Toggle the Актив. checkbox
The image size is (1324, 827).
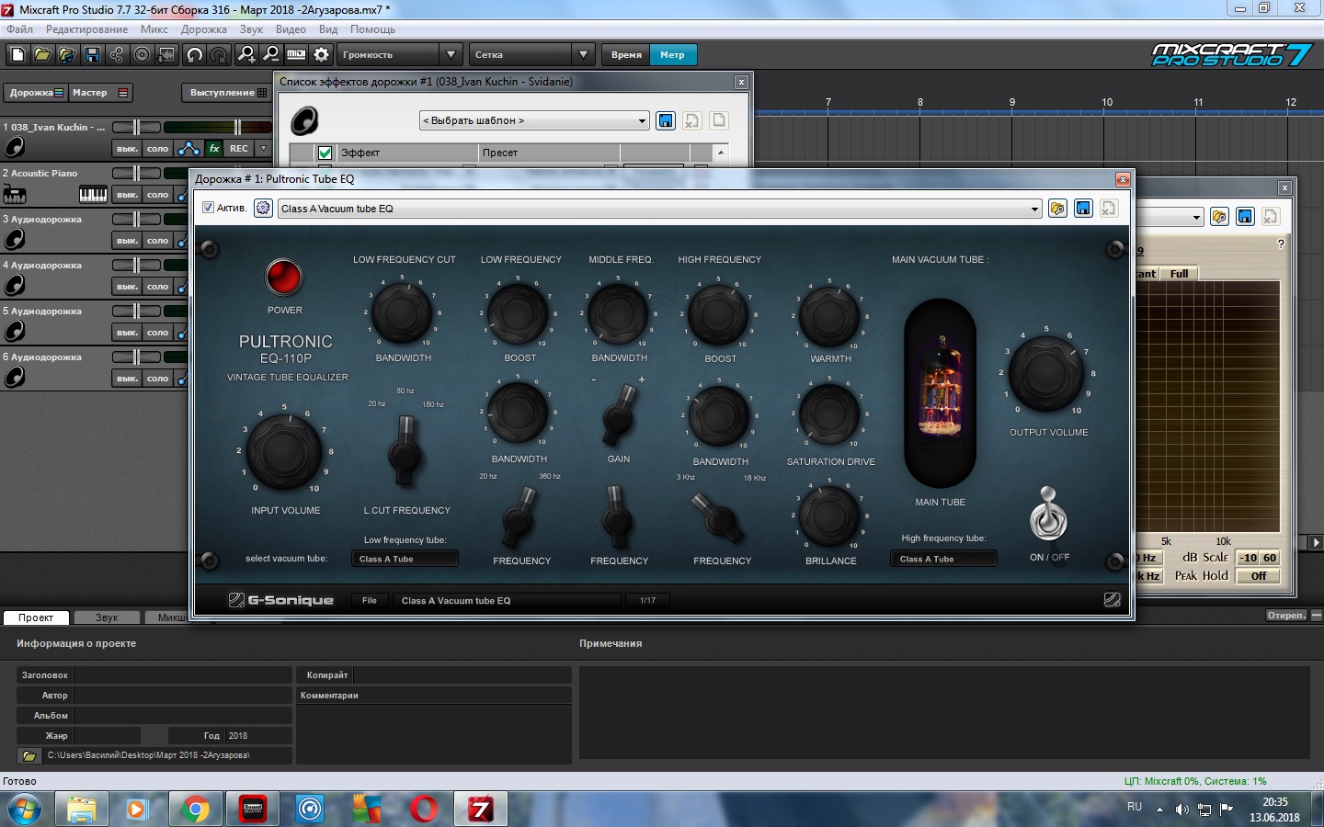208,208
